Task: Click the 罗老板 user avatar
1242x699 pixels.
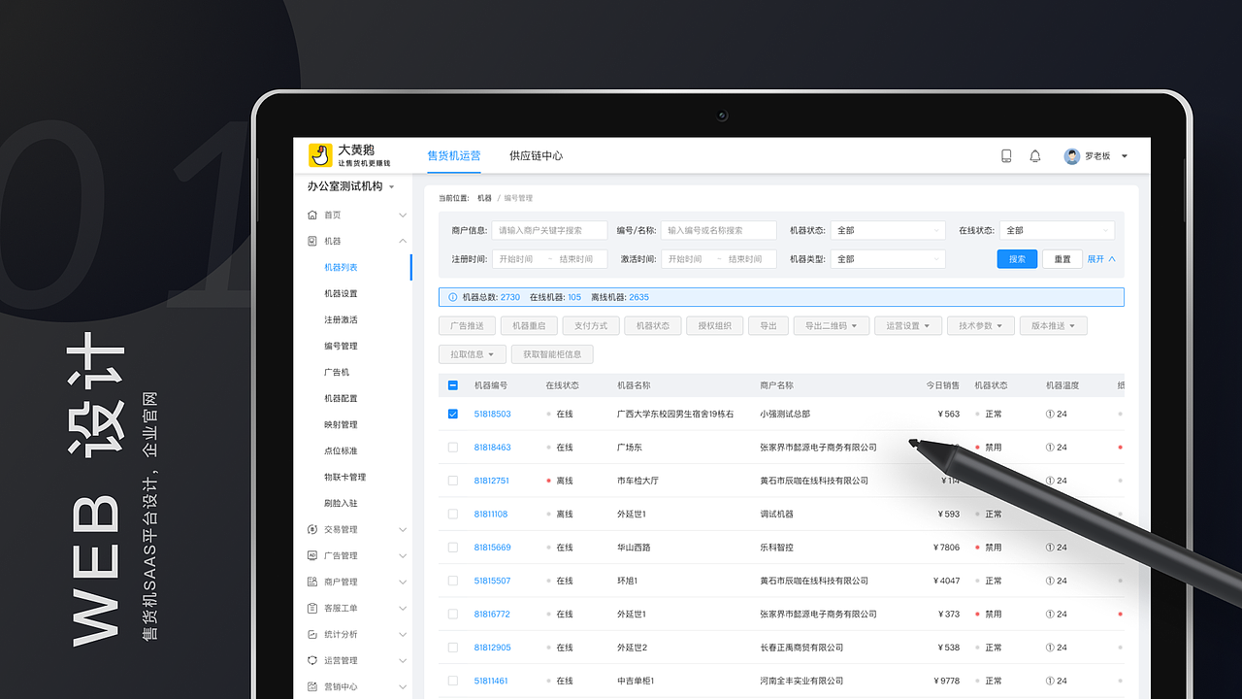Action: (x=1072, y=156)
